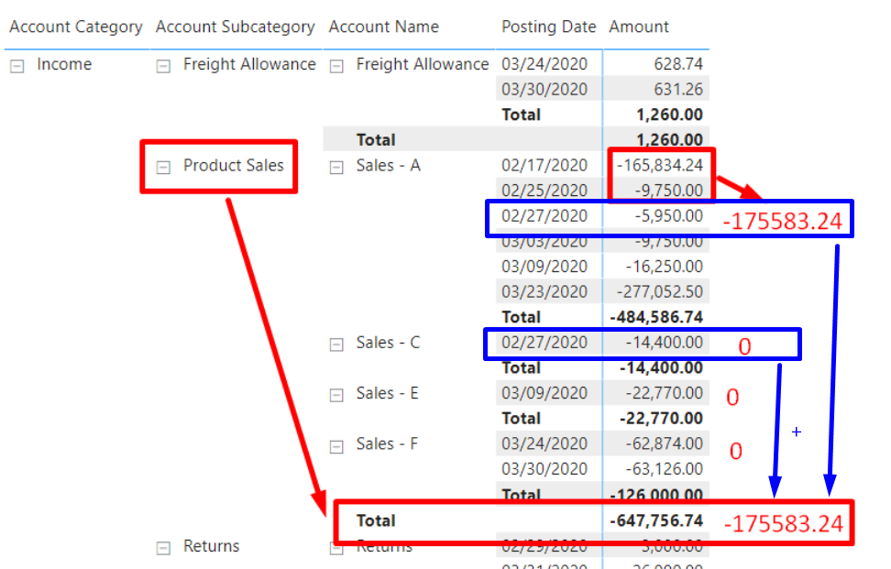Select the Sales - C account name

(388, 343)
